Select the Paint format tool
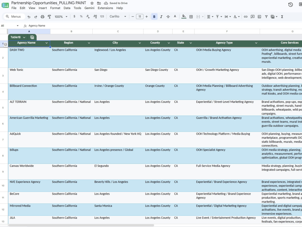This screenshot has width=302, height=227. 49,17
